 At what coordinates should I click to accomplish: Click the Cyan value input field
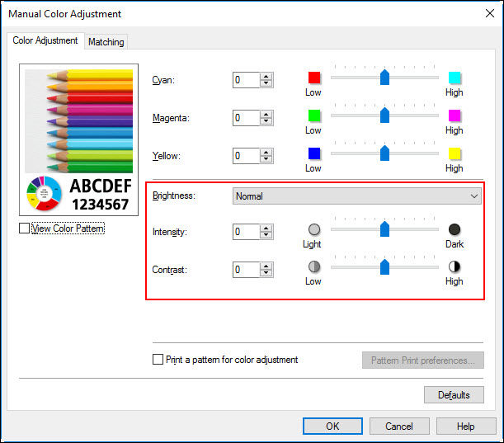tap(246, 80)
